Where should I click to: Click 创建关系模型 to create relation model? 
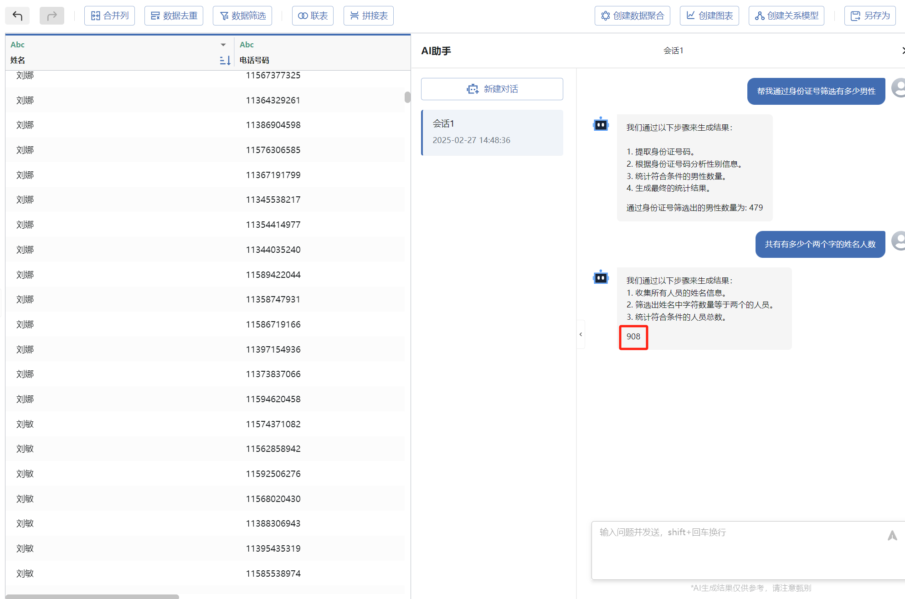786,16
